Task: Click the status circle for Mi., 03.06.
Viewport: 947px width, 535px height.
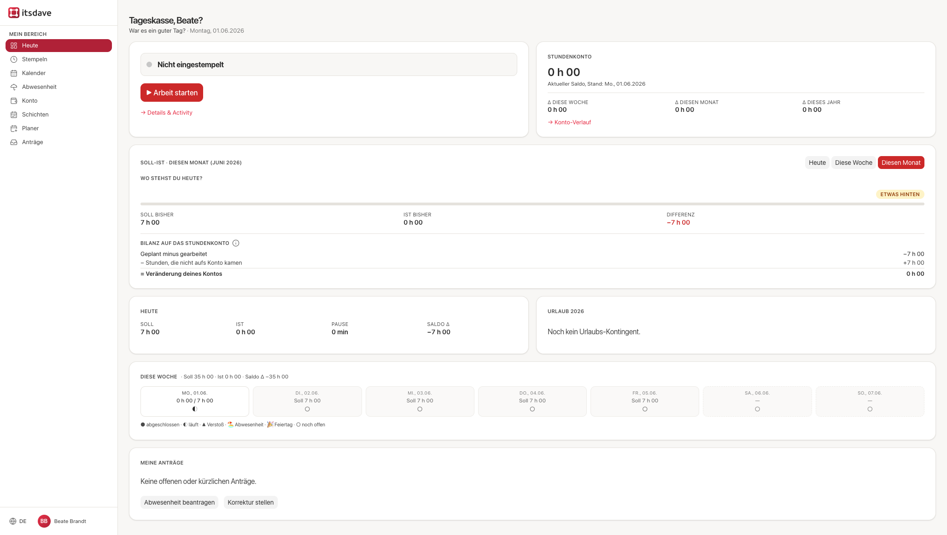Action: tap(420, 409)
